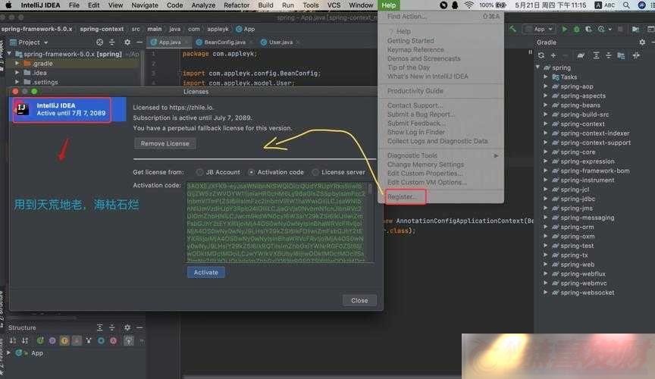Open Structure panel settings gear
This screenshot has width=655, height=379.
click(127, 327)
